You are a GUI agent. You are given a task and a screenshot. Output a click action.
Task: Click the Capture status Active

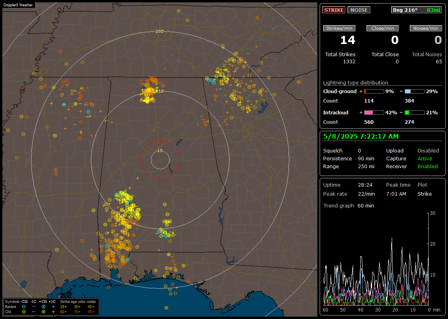click(x=425, y=158)
